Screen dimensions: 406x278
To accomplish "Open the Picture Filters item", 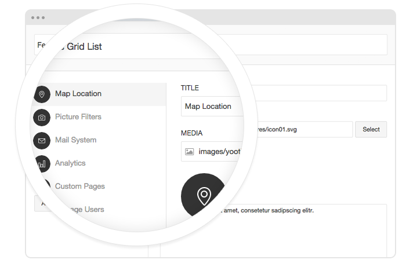I will pos(78,117).
